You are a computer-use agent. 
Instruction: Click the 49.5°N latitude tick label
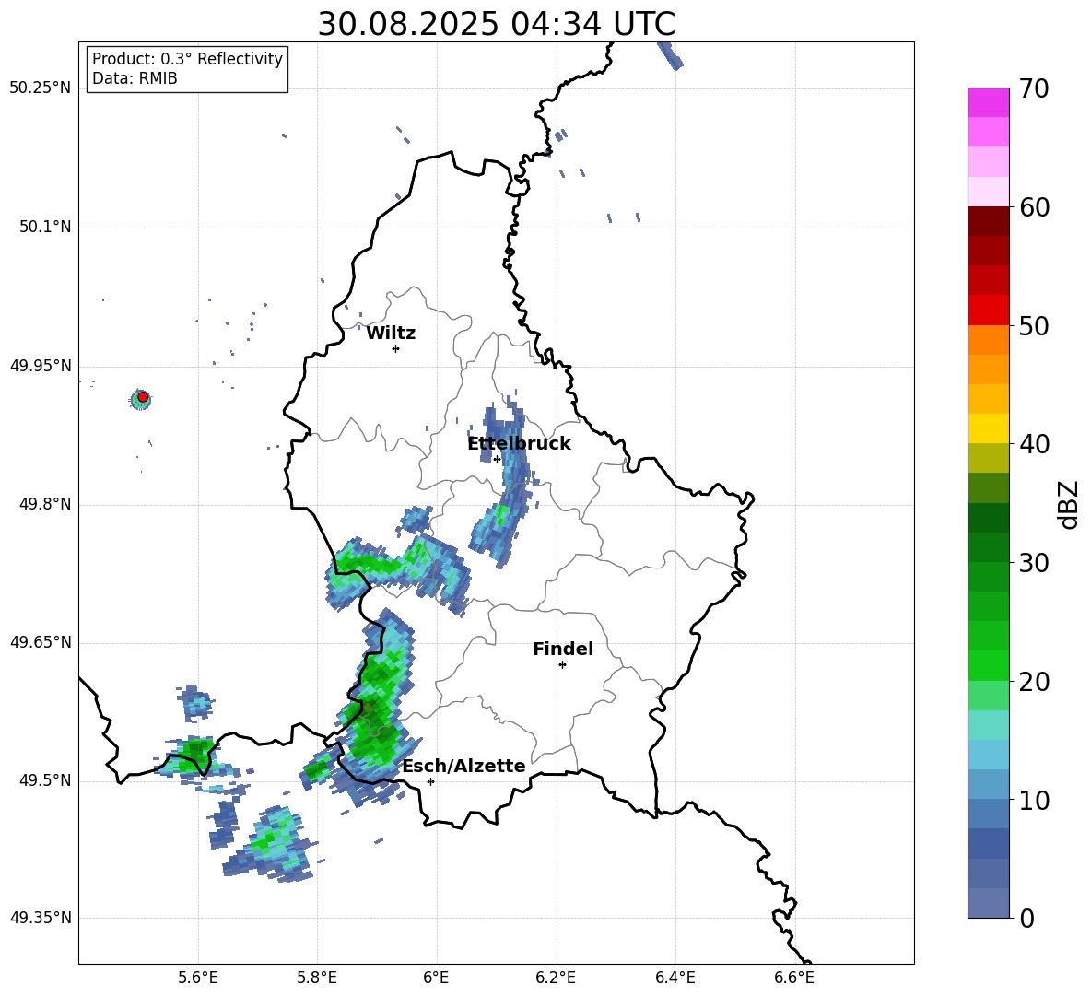coord(45,780)
